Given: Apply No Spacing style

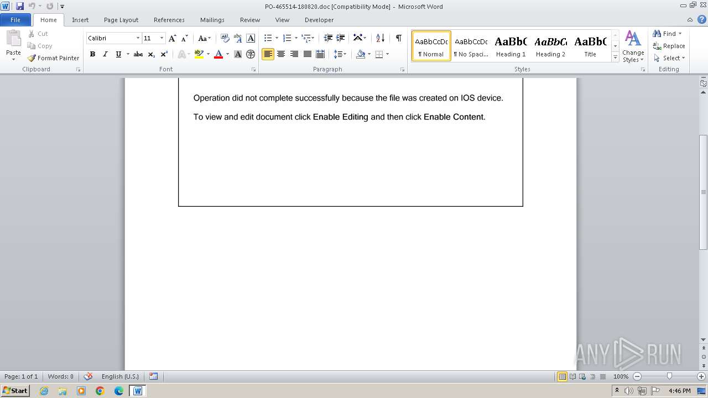Looking at the screenshot, I should [x=471, y=45].
